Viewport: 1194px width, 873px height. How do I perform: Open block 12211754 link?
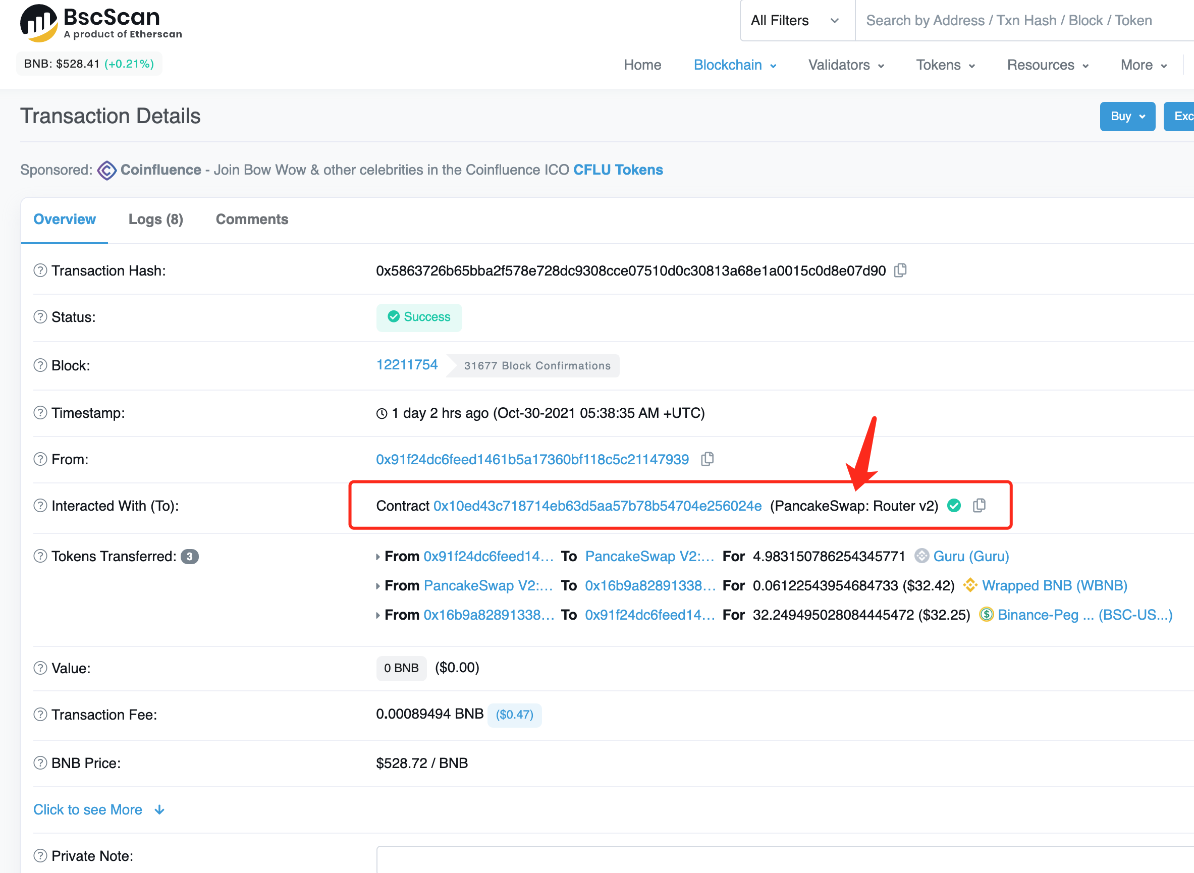pyautogui.click(x=406, y=365)
